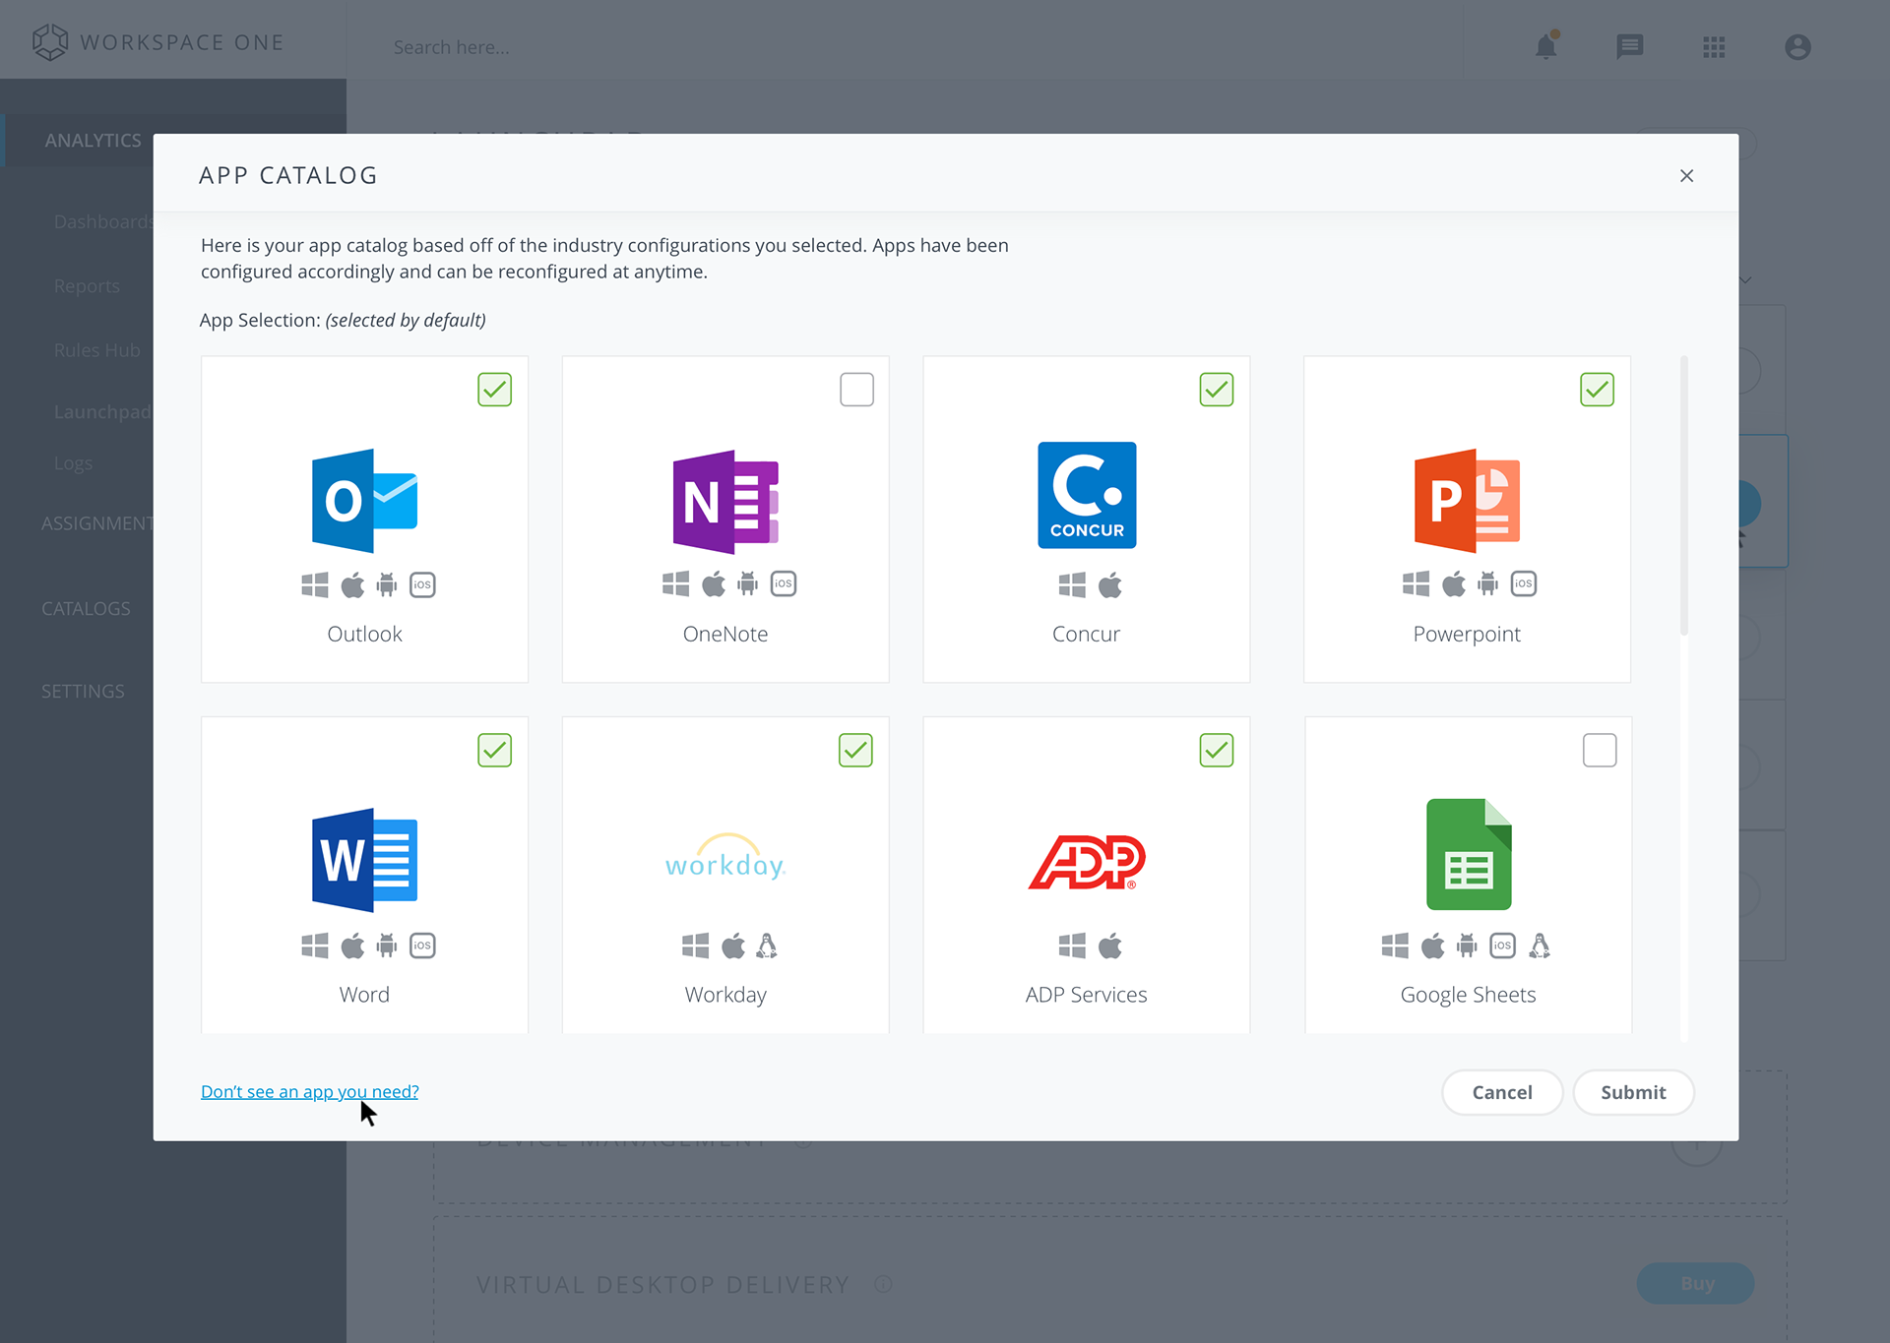Click the Google Sheets name label
Image resolution: width=1890 pixels, height=1343 pixels.
tap(1468, 995)
